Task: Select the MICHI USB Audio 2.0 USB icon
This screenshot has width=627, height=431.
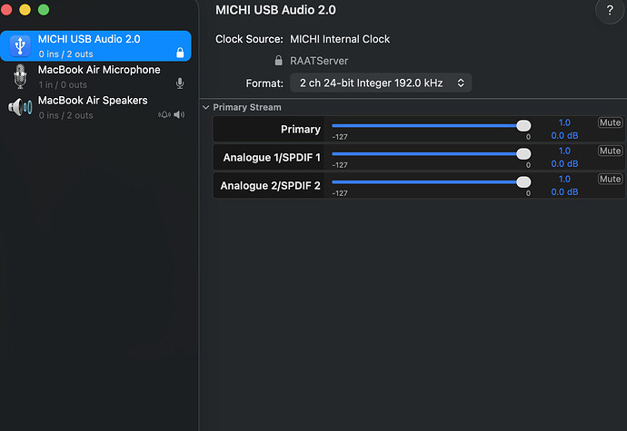Action: pyautogui.click(x=20, y=46)
